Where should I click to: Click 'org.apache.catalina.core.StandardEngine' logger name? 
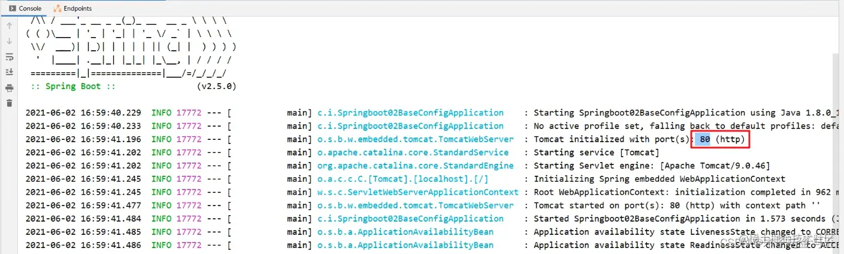click(415, 166)
